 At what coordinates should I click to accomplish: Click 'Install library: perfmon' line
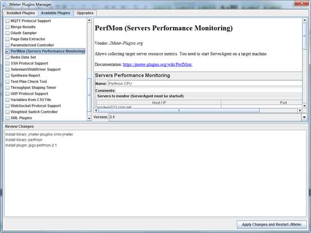click(x=24, y=140)
